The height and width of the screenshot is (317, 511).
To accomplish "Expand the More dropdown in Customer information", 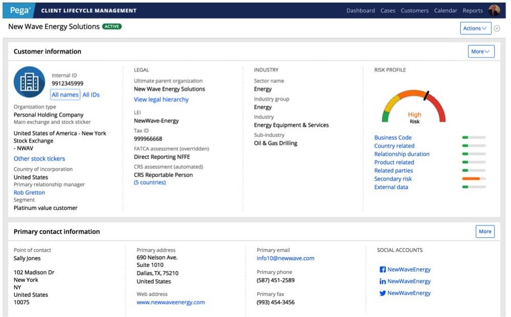I will coord(481,52).
